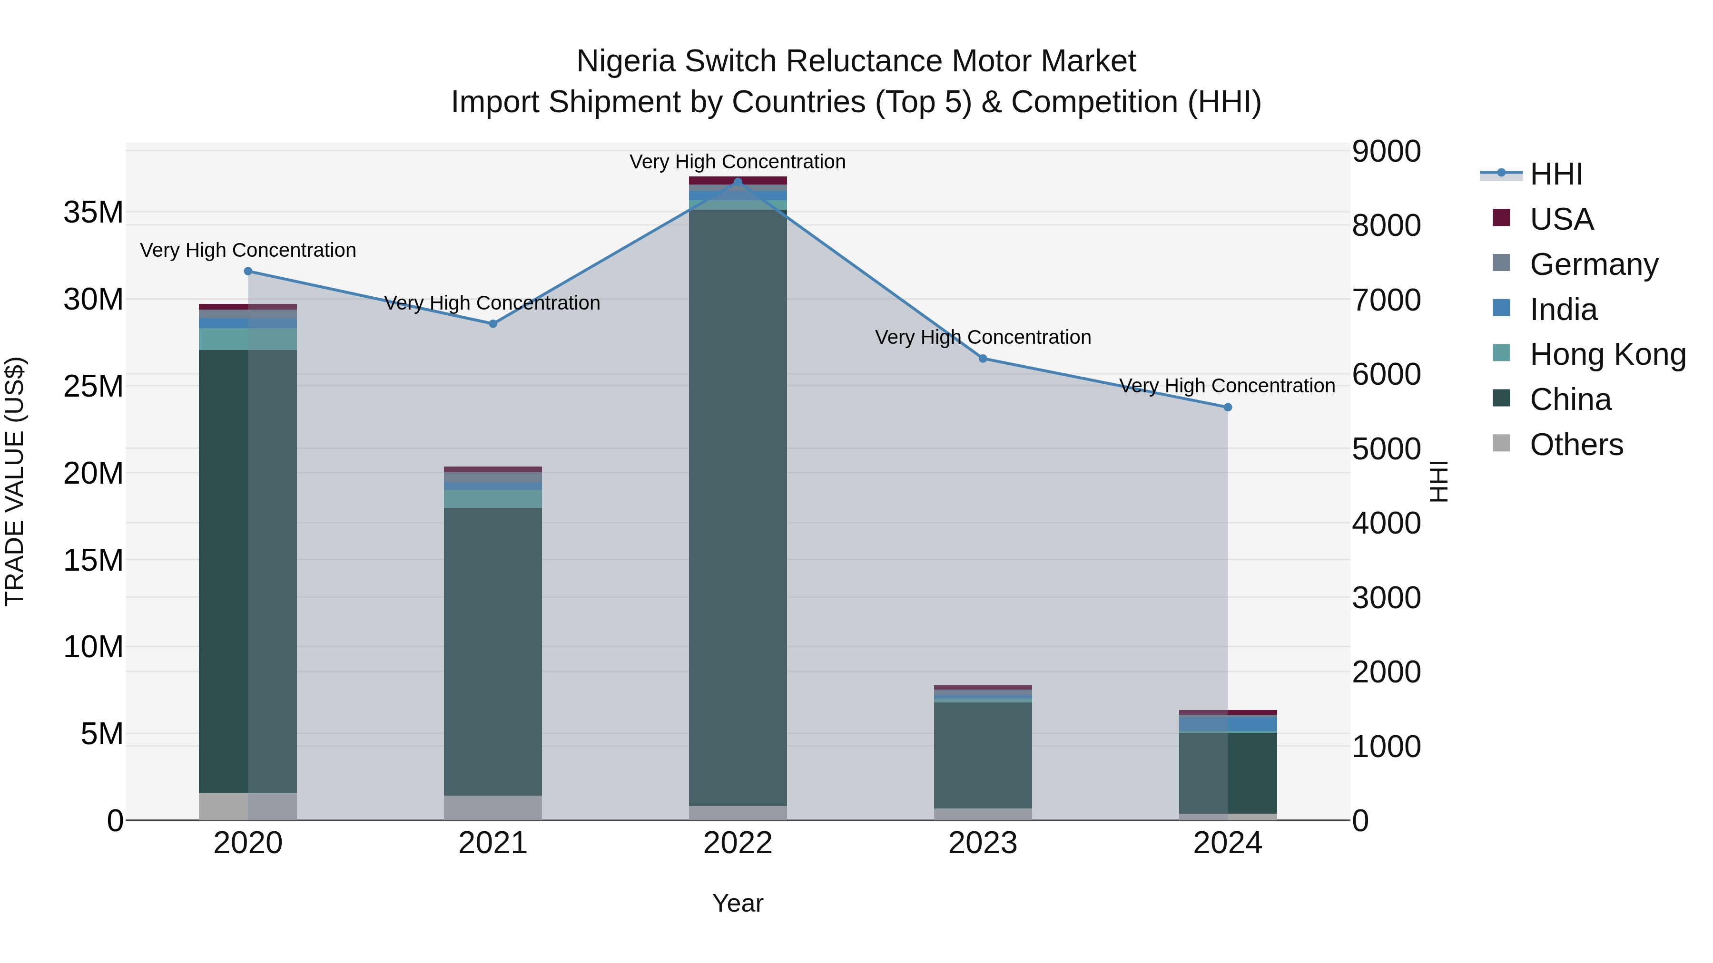The image size is (1713, 963).
Task: Click the HHI data point for 2020
Action: [248, 271]
